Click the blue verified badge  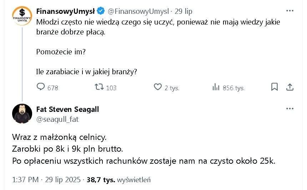click(101, 11)
